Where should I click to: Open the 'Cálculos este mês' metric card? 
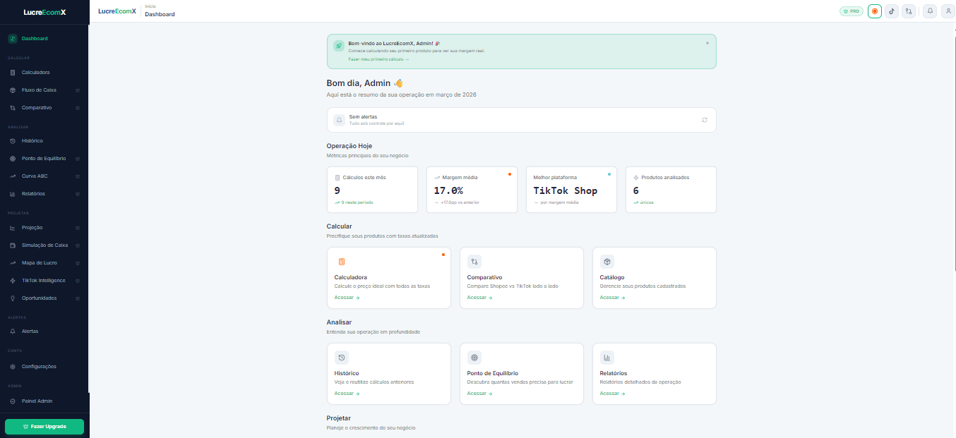[x=372, y=190]
